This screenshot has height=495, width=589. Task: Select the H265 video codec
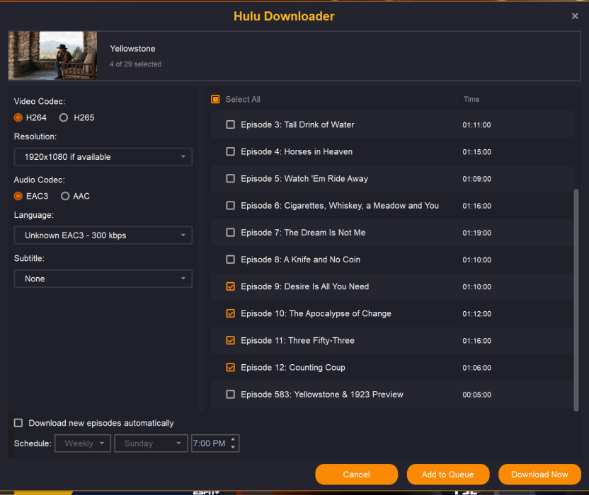[64, 117]
